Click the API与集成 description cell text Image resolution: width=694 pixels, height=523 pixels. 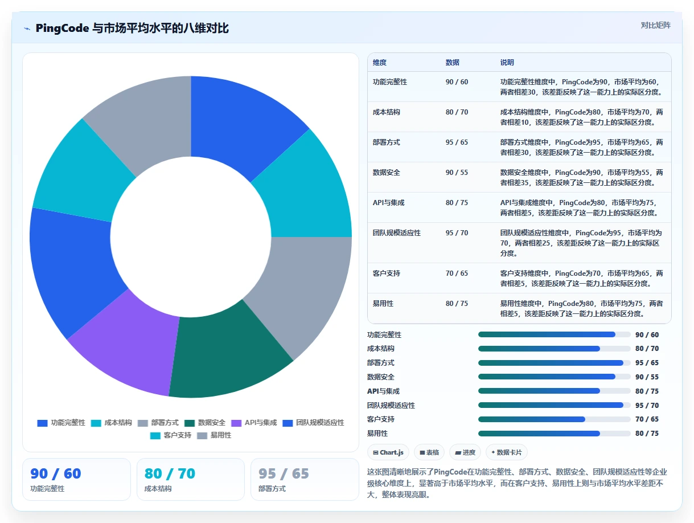[x=580, y=208]
